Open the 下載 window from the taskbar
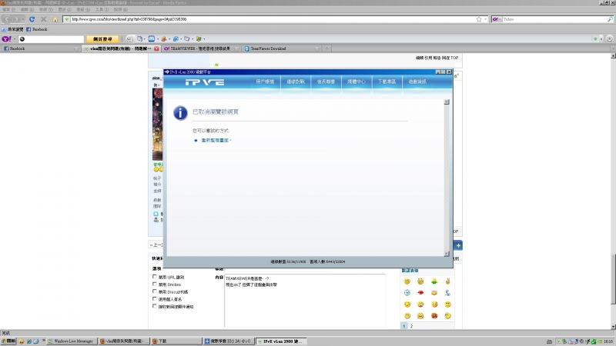 (176, 341)
